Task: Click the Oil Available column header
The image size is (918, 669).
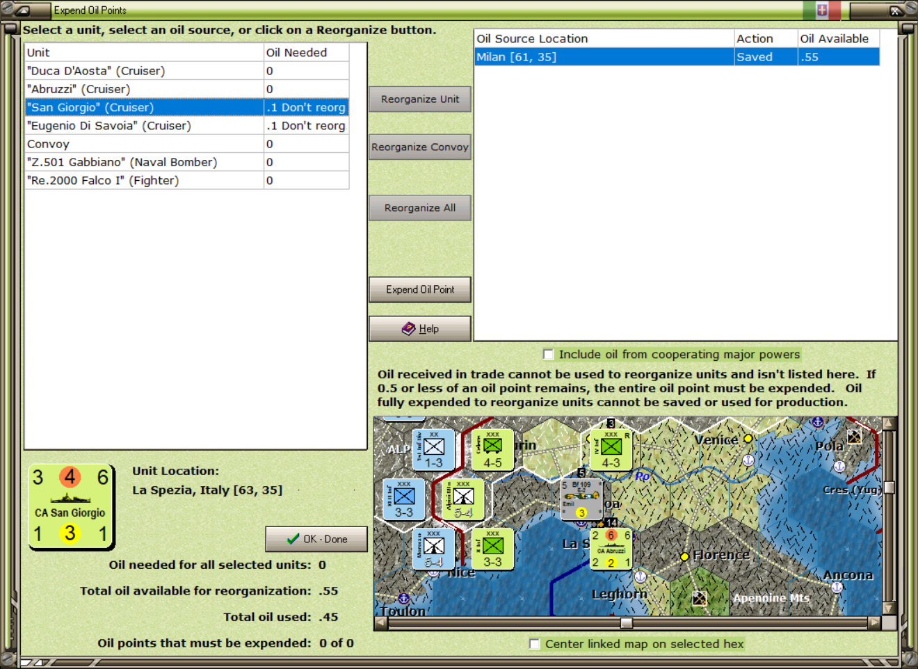Action: pos(839,39)
